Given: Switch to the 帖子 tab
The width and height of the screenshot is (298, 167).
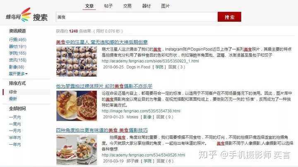Looking at the screenshot, I should (108, 6).
